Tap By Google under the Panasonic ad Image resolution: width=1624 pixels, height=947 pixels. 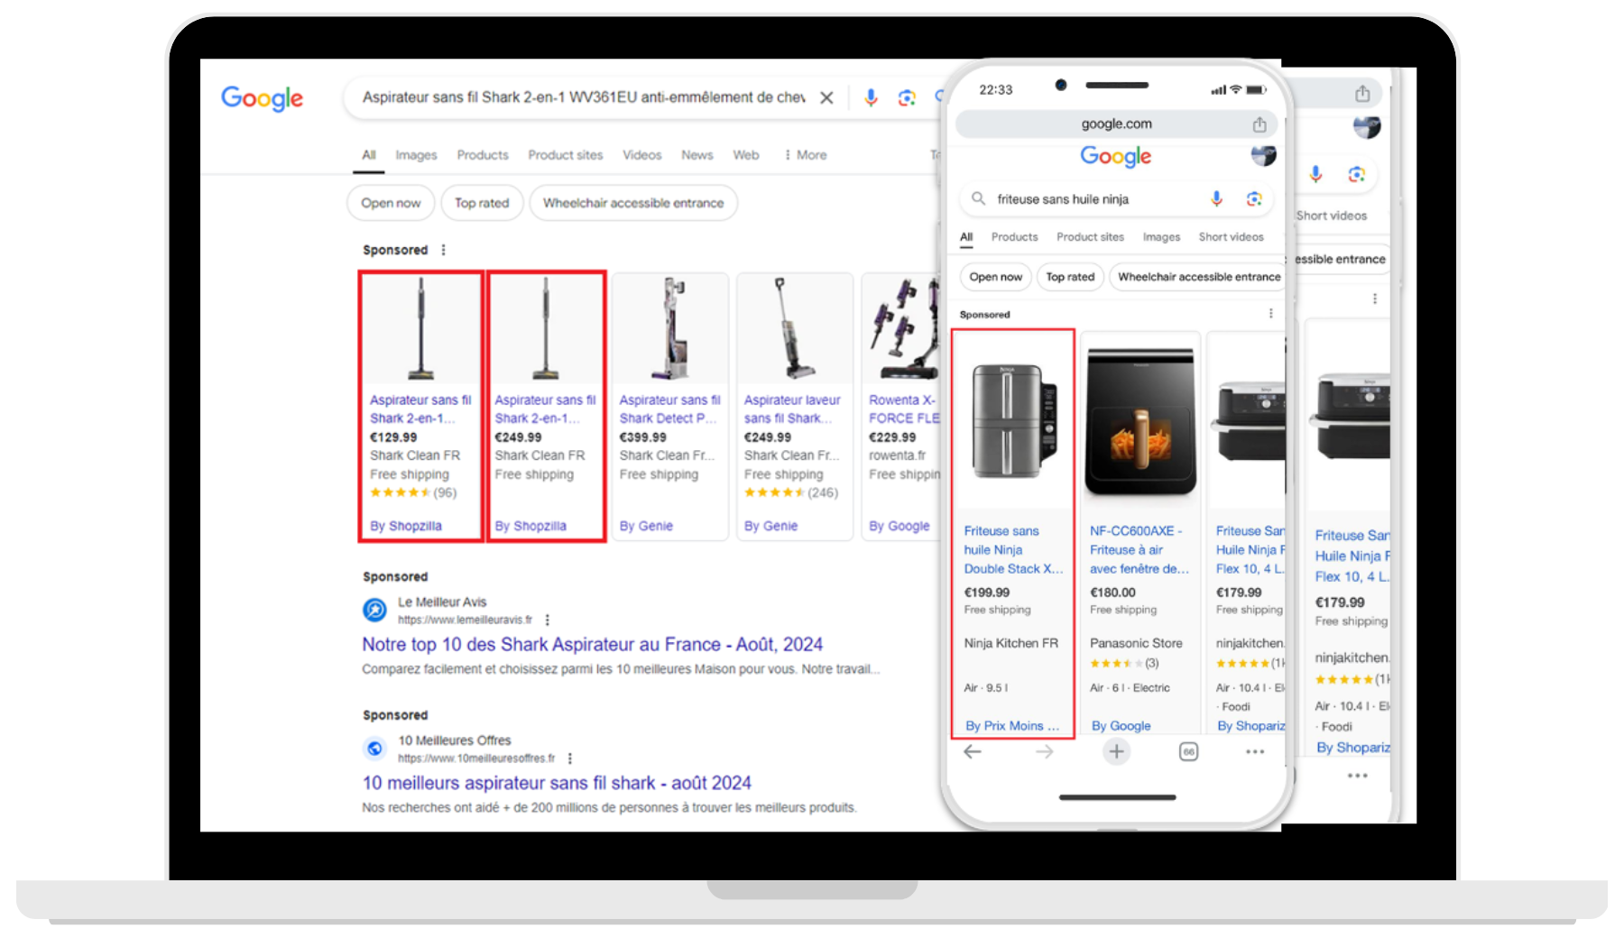click(x=1121, y=726)
